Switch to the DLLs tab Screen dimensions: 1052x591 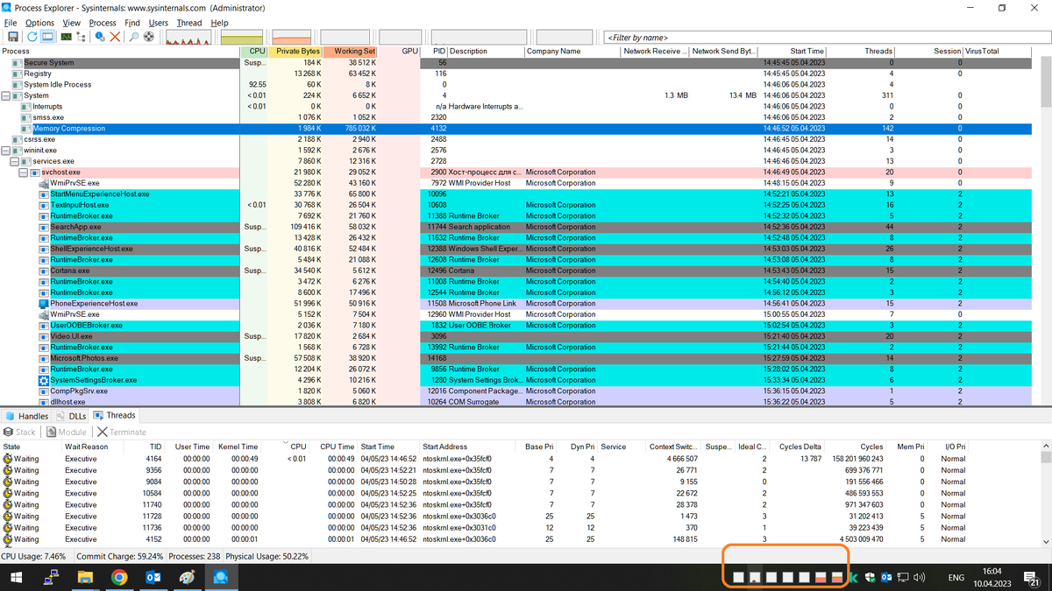71,415
